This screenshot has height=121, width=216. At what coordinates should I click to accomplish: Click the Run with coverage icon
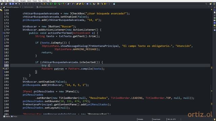(x=59, y=4)
